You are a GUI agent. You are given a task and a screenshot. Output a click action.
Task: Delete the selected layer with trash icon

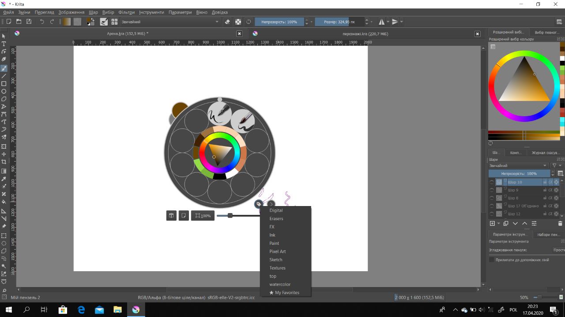pos(560,224)
